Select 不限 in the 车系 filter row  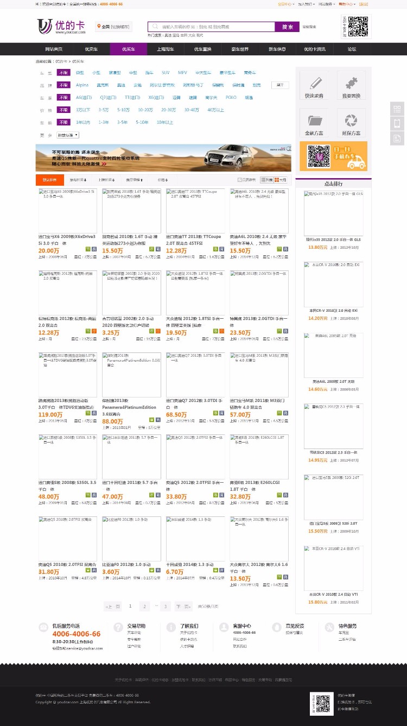pyautogui.click(x=64, y=97)
